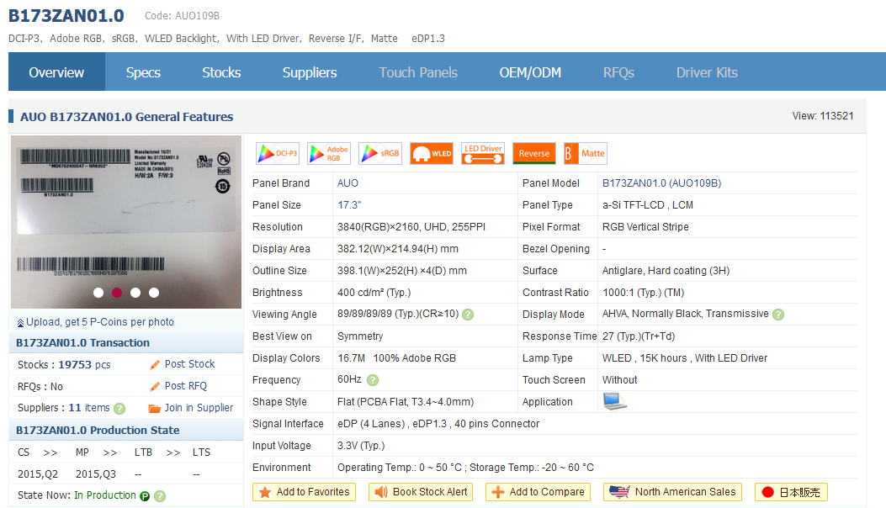Click the 11 suppliers count
886x508 pixels.
click(75, 408)
